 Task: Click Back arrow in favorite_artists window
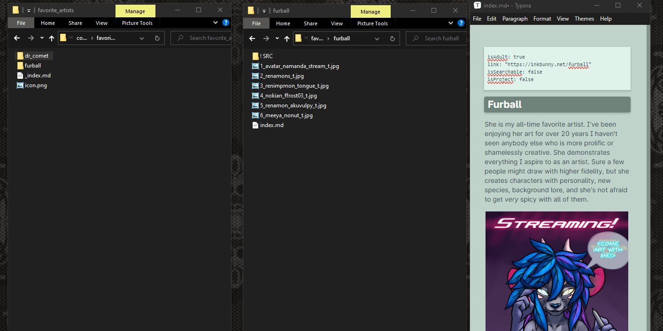click(x=17, y=38)
